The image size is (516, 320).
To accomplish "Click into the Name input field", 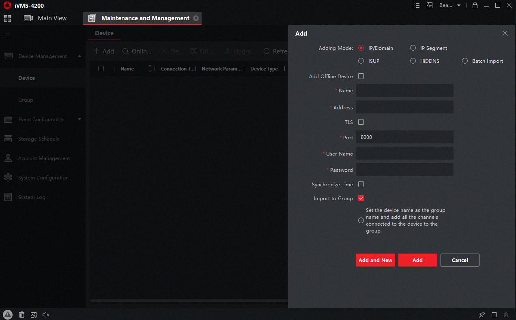I will (405, 91).
